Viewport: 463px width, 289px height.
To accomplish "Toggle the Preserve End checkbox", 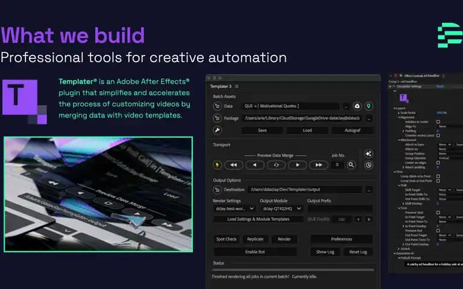I will coord(438,231).
